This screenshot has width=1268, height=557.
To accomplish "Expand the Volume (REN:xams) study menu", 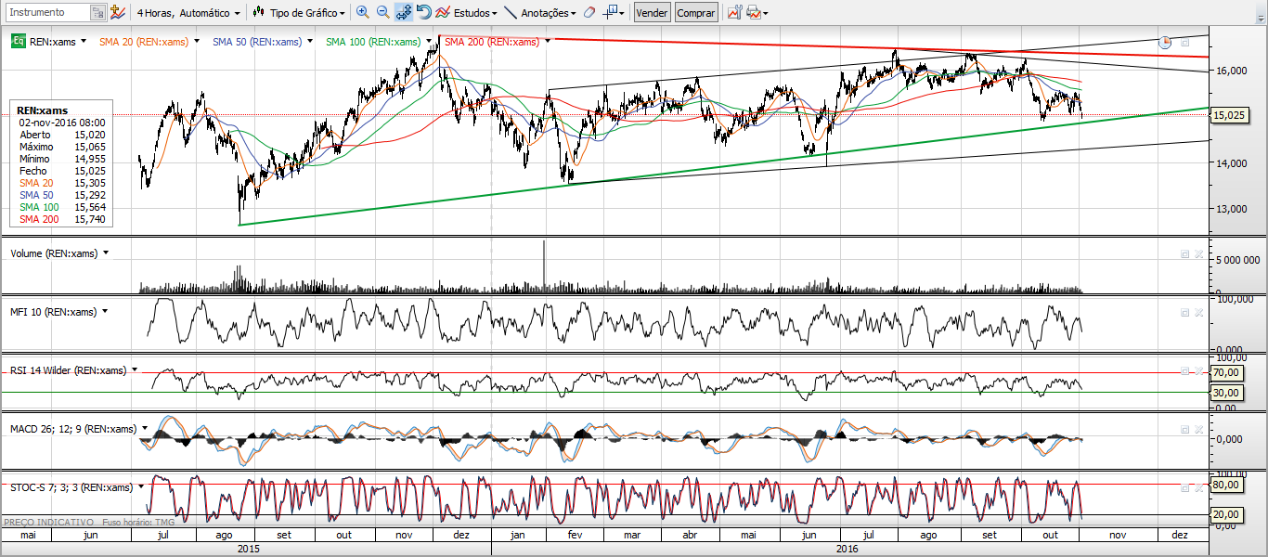I will (106, 253).
